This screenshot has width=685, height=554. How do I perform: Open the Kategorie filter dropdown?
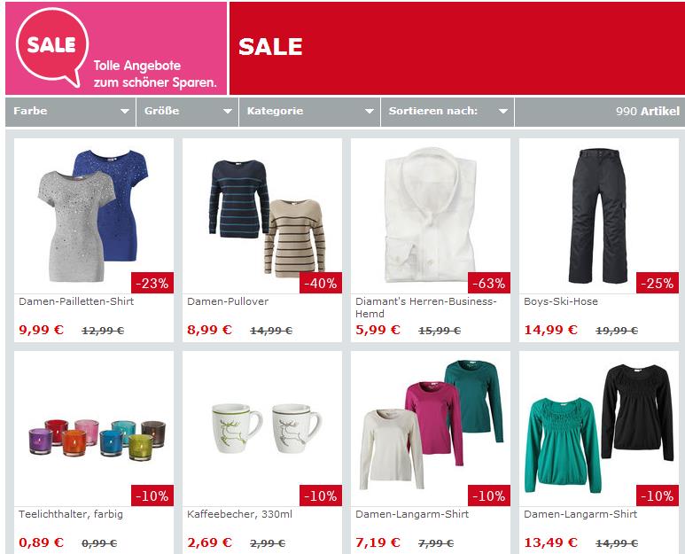coord(310,111)
